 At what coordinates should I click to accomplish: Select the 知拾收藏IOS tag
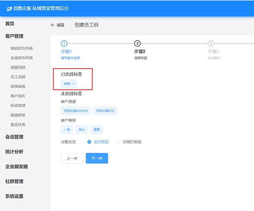pos(105,111)
